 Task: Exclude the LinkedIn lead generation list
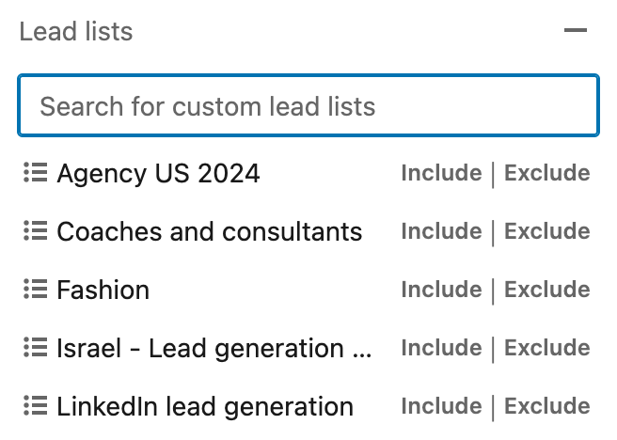click(x=547, y=406)
